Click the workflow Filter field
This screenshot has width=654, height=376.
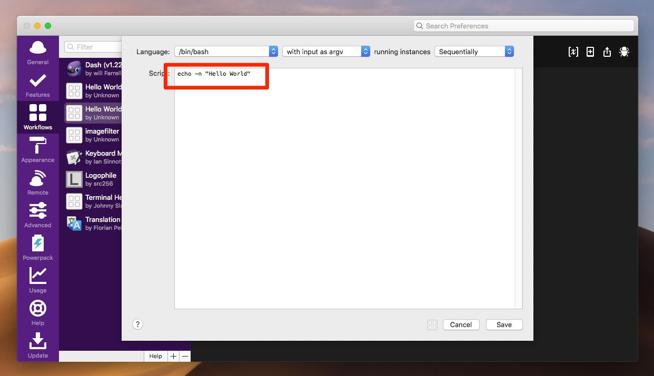click(93, 47)
